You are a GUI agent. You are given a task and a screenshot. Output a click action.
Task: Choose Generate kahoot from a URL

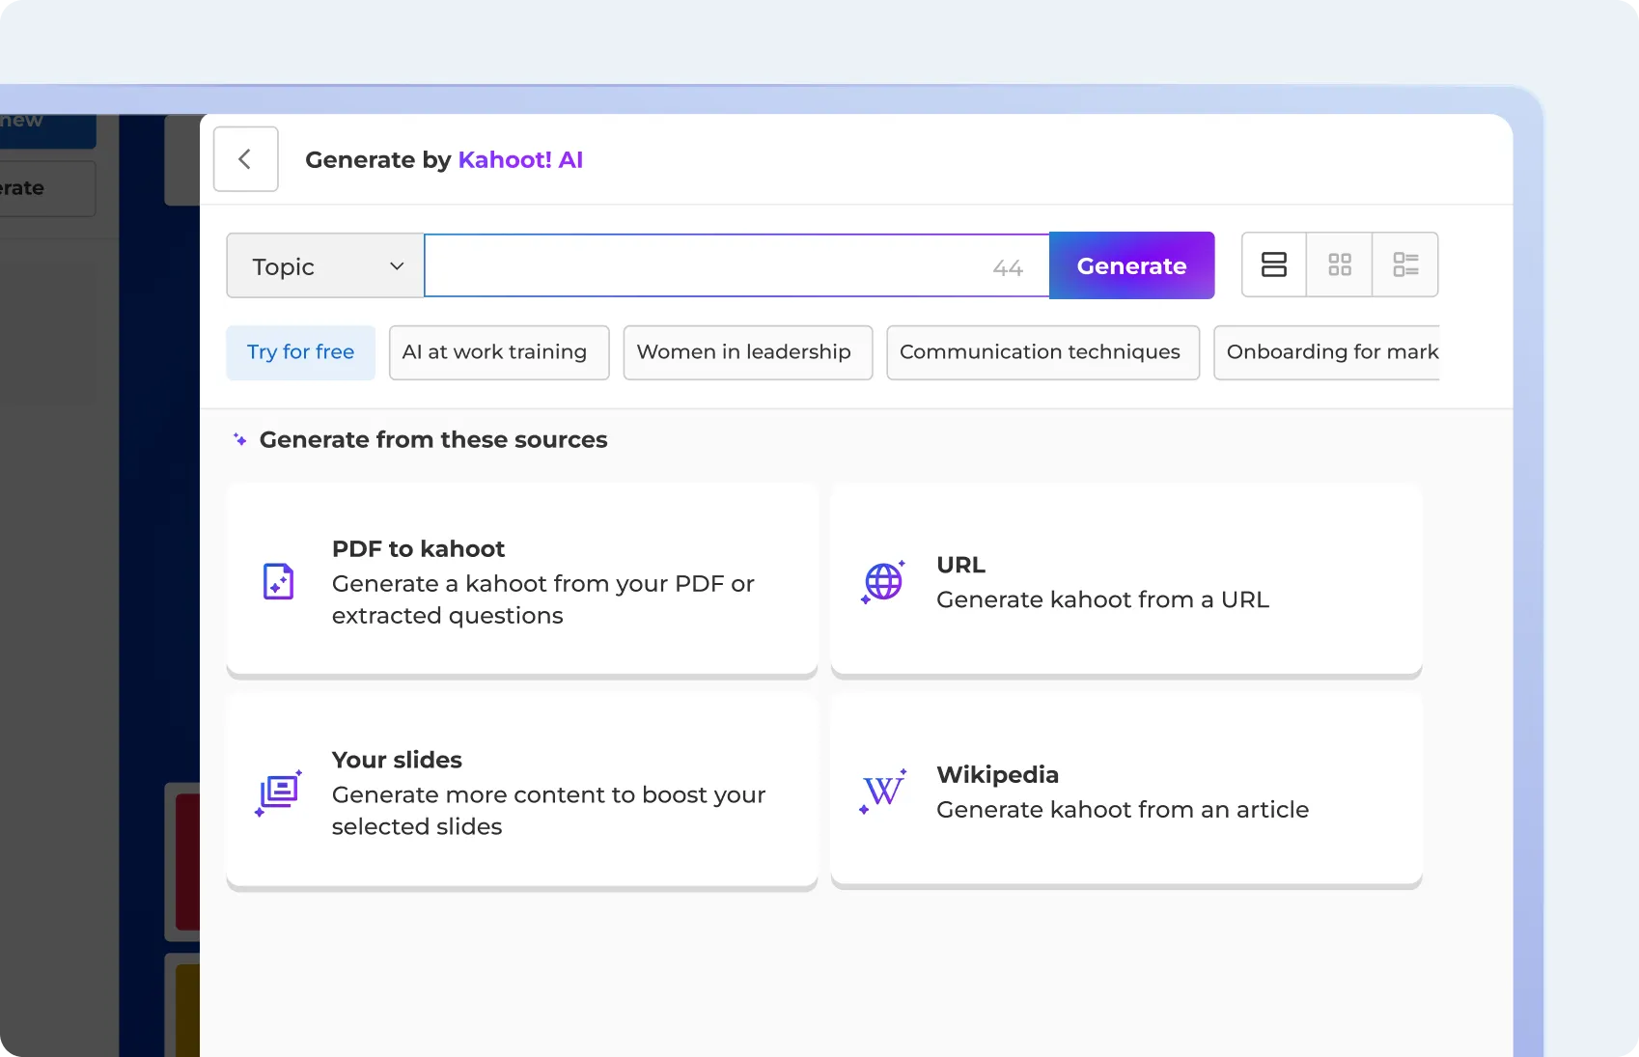point(1102,599)
